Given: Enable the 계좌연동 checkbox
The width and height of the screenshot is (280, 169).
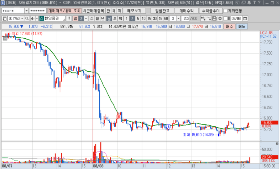Looking at the screenshot, I should [x=226, y=11].
